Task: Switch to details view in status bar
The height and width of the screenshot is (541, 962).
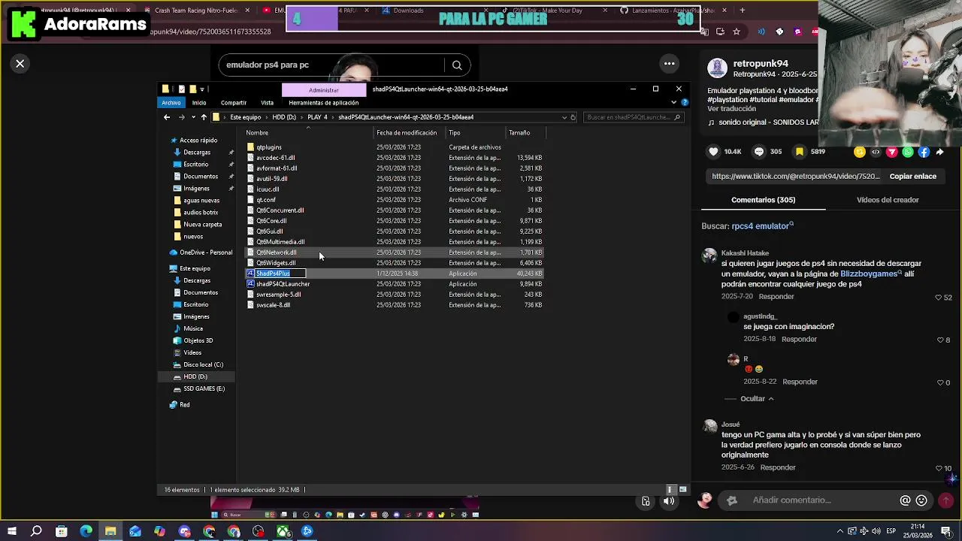Action: click(671, 490)
